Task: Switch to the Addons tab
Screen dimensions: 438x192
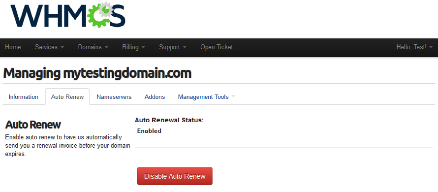Action: pos(155,96)
